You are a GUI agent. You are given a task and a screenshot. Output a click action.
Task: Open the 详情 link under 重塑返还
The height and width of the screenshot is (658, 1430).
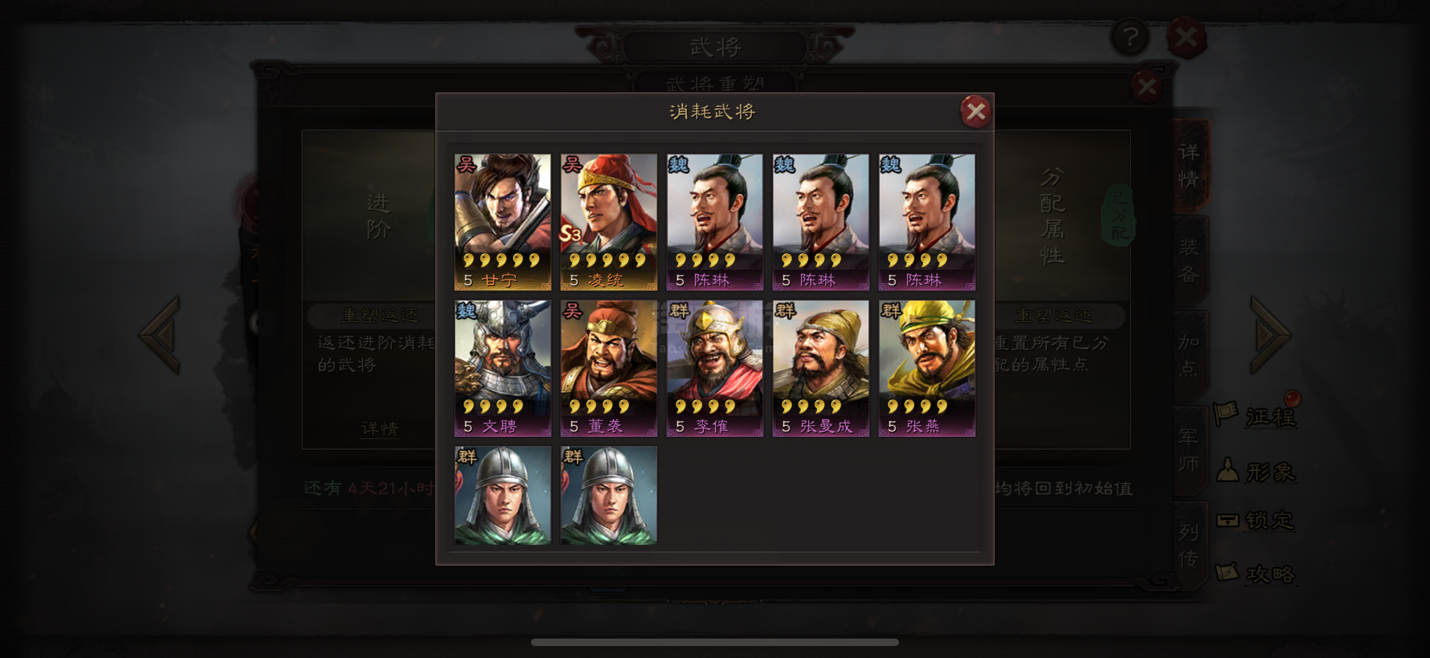pos(379,428)
